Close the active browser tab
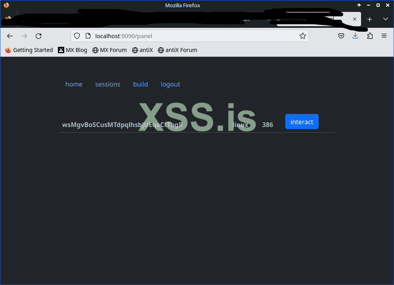The width and height of the screenshot is (394, 285). click(355, 19)
